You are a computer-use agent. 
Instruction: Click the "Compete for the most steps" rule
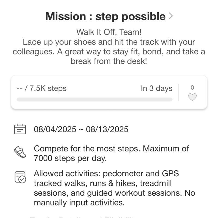87,149
